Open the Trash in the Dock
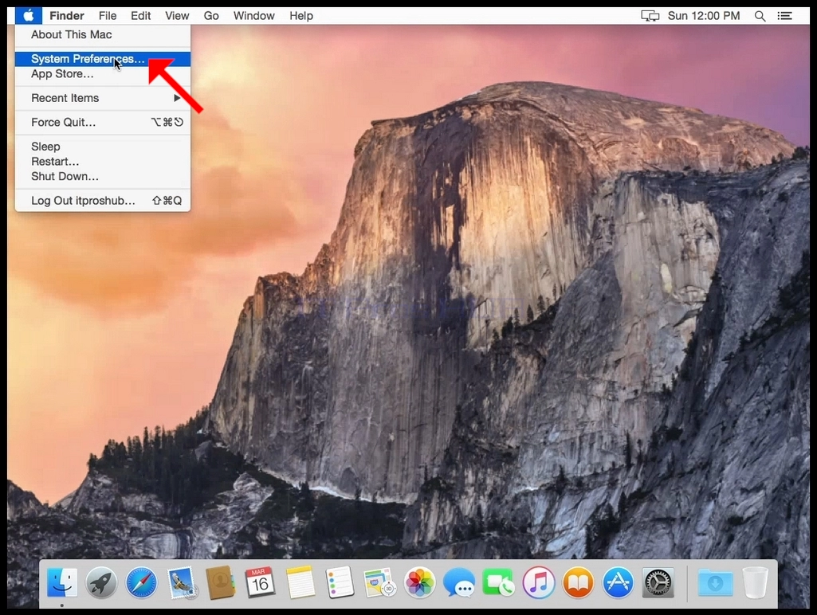Image resolution: width=817 pixels, height=615 pixels. [x=756, y=582]
